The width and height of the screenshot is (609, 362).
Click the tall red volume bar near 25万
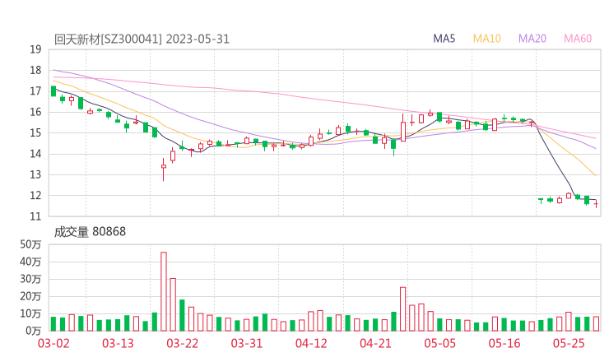click(402, 309)
